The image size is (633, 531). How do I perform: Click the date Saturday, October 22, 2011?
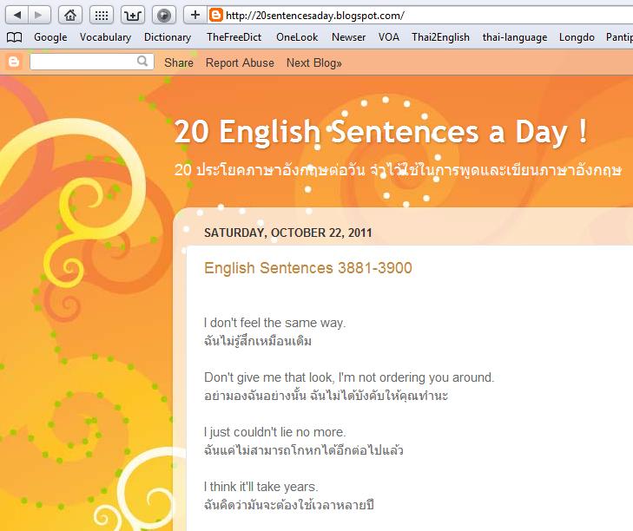287,233
